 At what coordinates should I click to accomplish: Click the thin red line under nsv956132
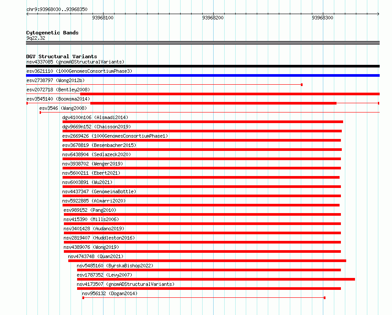[204, 298]
